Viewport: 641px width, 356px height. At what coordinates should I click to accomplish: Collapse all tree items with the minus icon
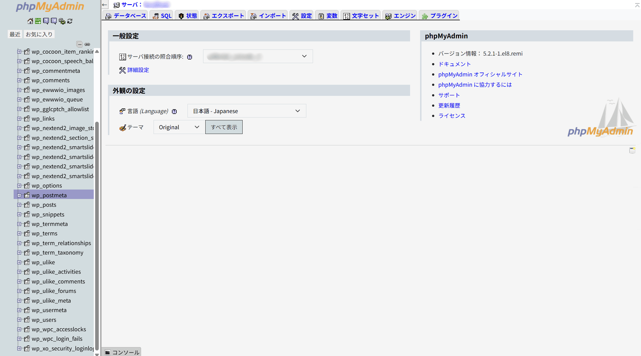click(80, 44)
